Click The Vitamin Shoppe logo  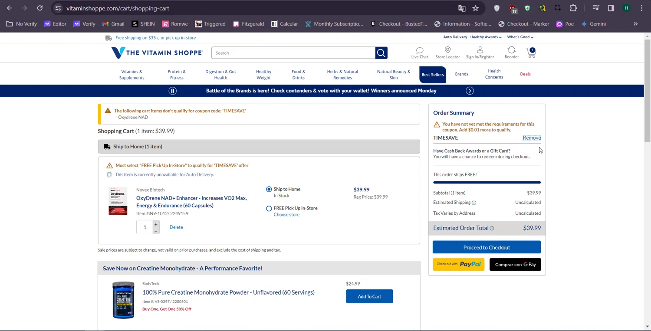(157, 52)
